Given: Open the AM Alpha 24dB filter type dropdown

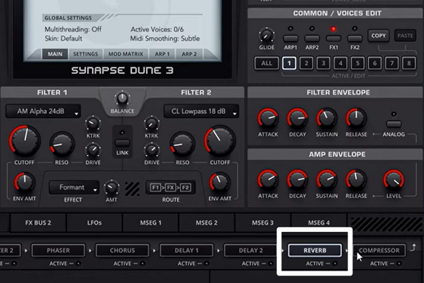Looking at the screenshot, I should [43, 111].
